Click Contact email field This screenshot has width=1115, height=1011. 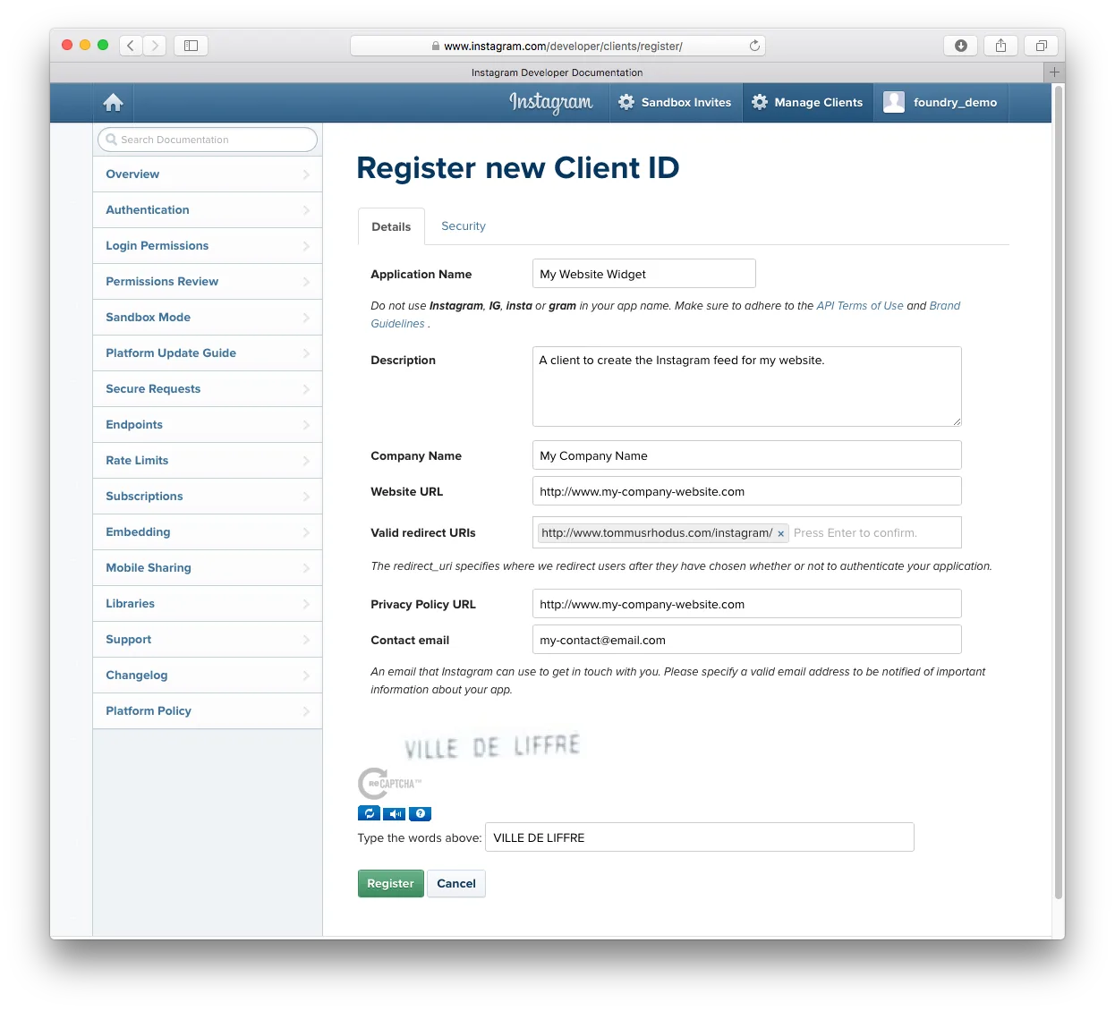pos(747,640)
